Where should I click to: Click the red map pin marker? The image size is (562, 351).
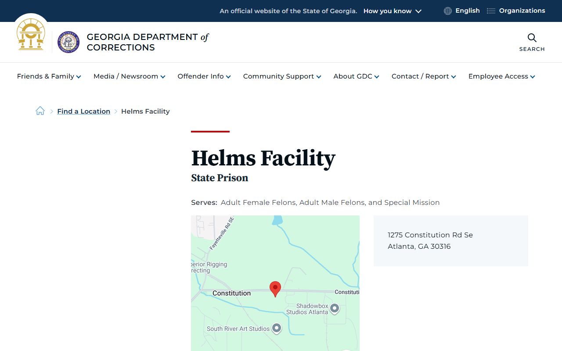pos(275,289)
